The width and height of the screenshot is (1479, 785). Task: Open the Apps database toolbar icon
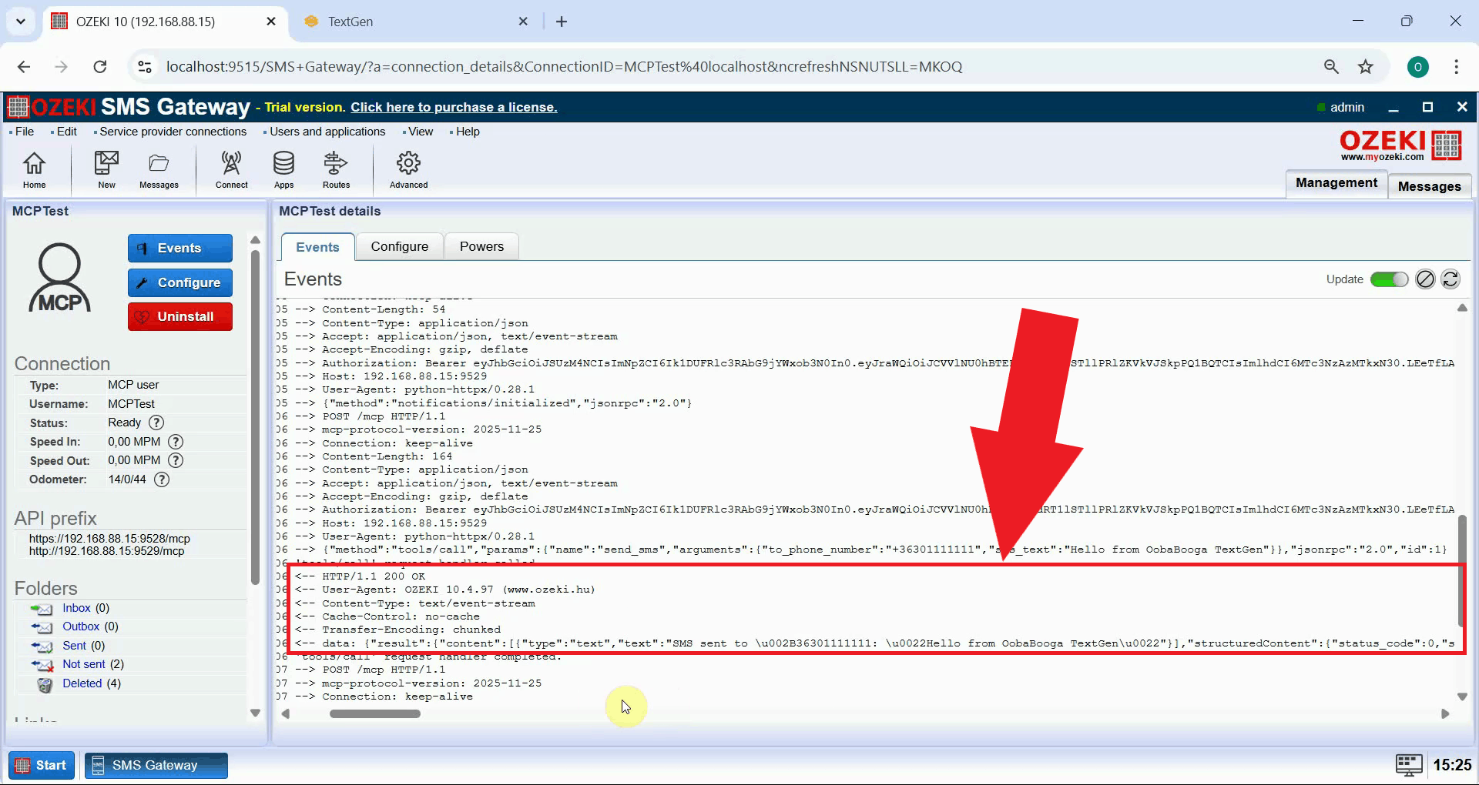[x=283, y=169]
